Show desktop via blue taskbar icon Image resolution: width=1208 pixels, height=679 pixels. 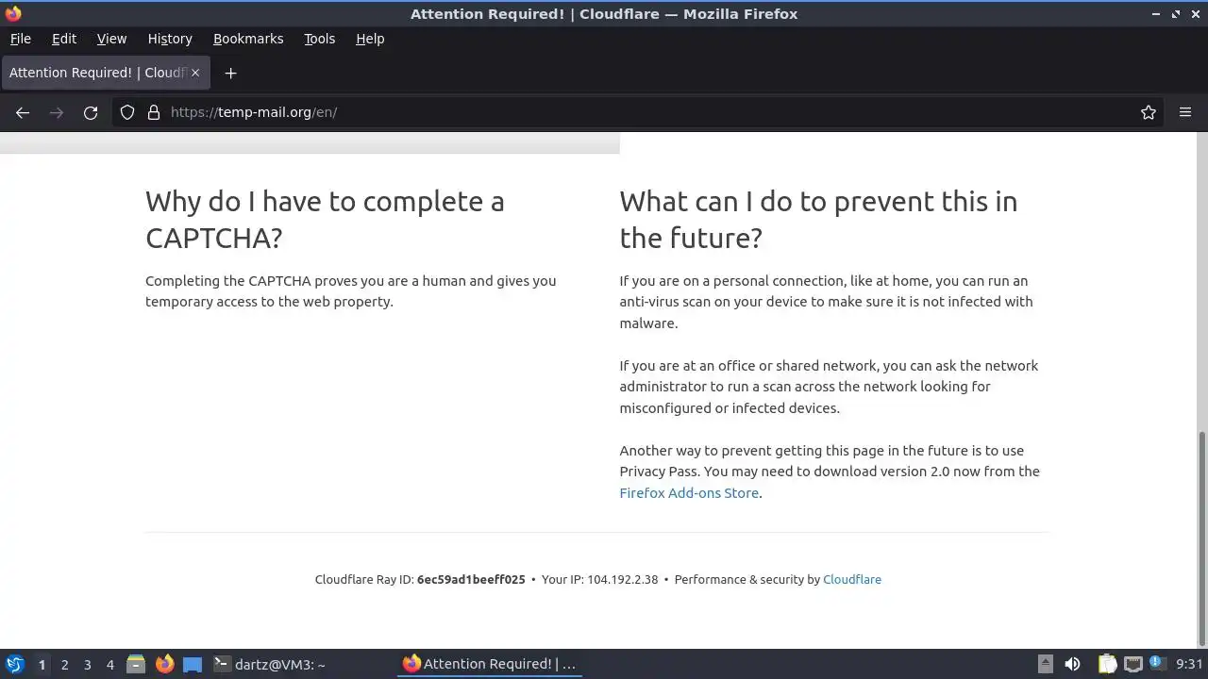coord(193,664)
